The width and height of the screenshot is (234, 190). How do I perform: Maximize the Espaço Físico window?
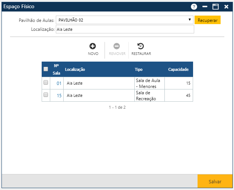[x=215, y=7]
